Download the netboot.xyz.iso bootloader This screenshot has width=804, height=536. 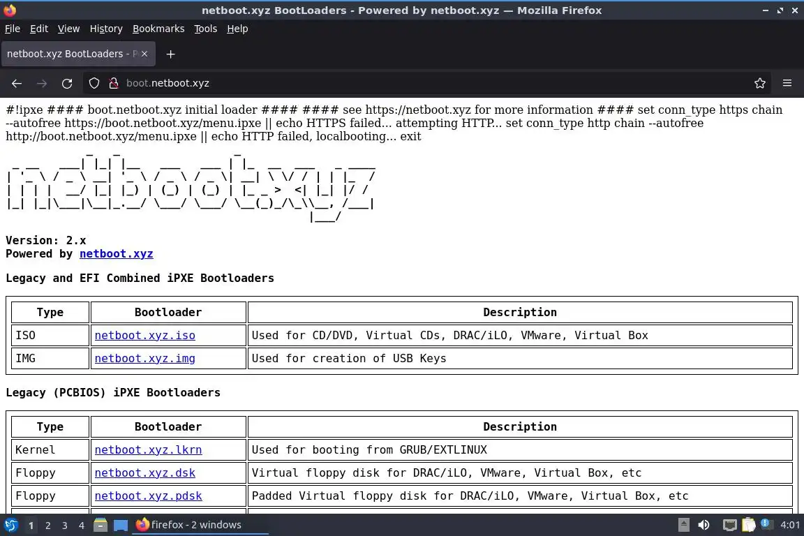pyautogui.click(x=144, y=336)
